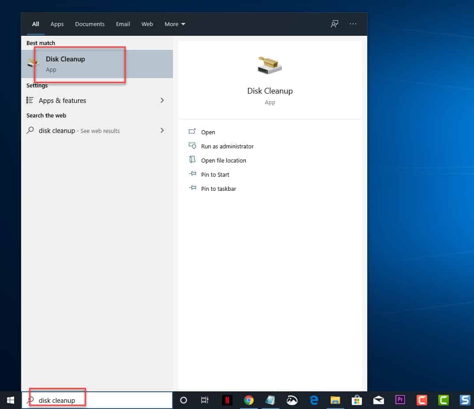This screenshot has height=409, width=474.
Task: Choose Pin to taskbar
Action: 218,189
